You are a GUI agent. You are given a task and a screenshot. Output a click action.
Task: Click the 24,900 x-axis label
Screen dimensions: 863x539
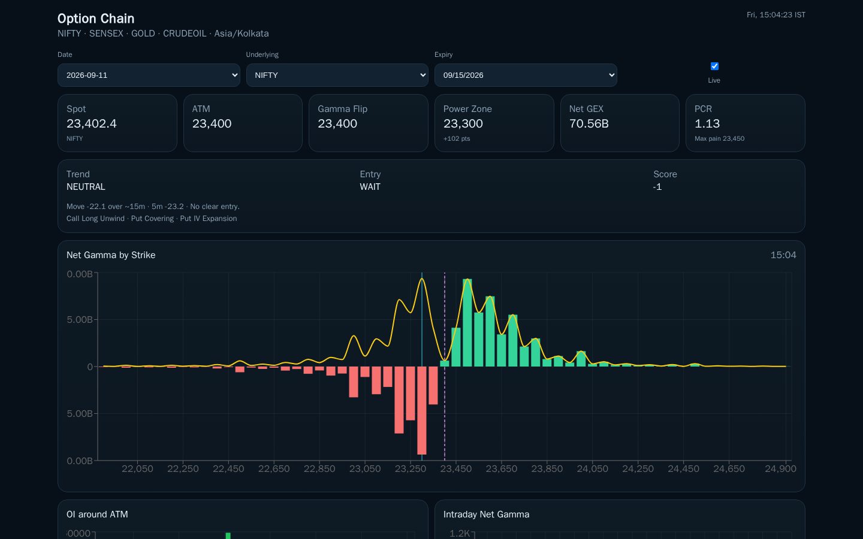point(781,468)
